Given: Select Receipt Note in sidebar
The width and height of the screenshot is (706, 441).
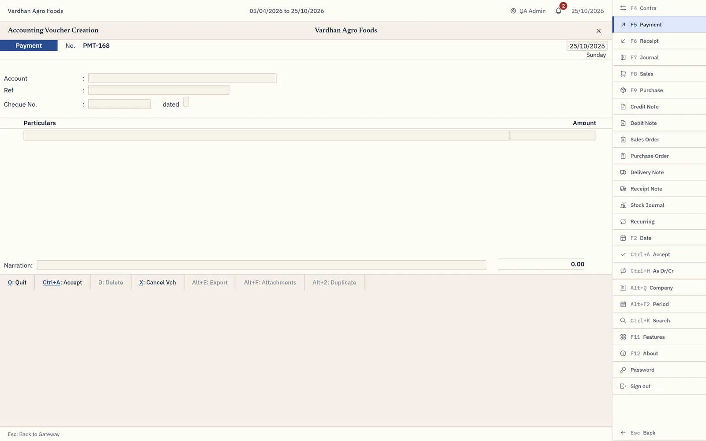Looking at the screenshot, I should (659, 189).
